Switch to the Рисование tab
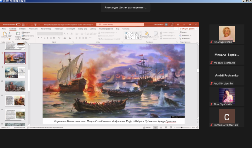The image size is (252, 148). pos(33,29)
